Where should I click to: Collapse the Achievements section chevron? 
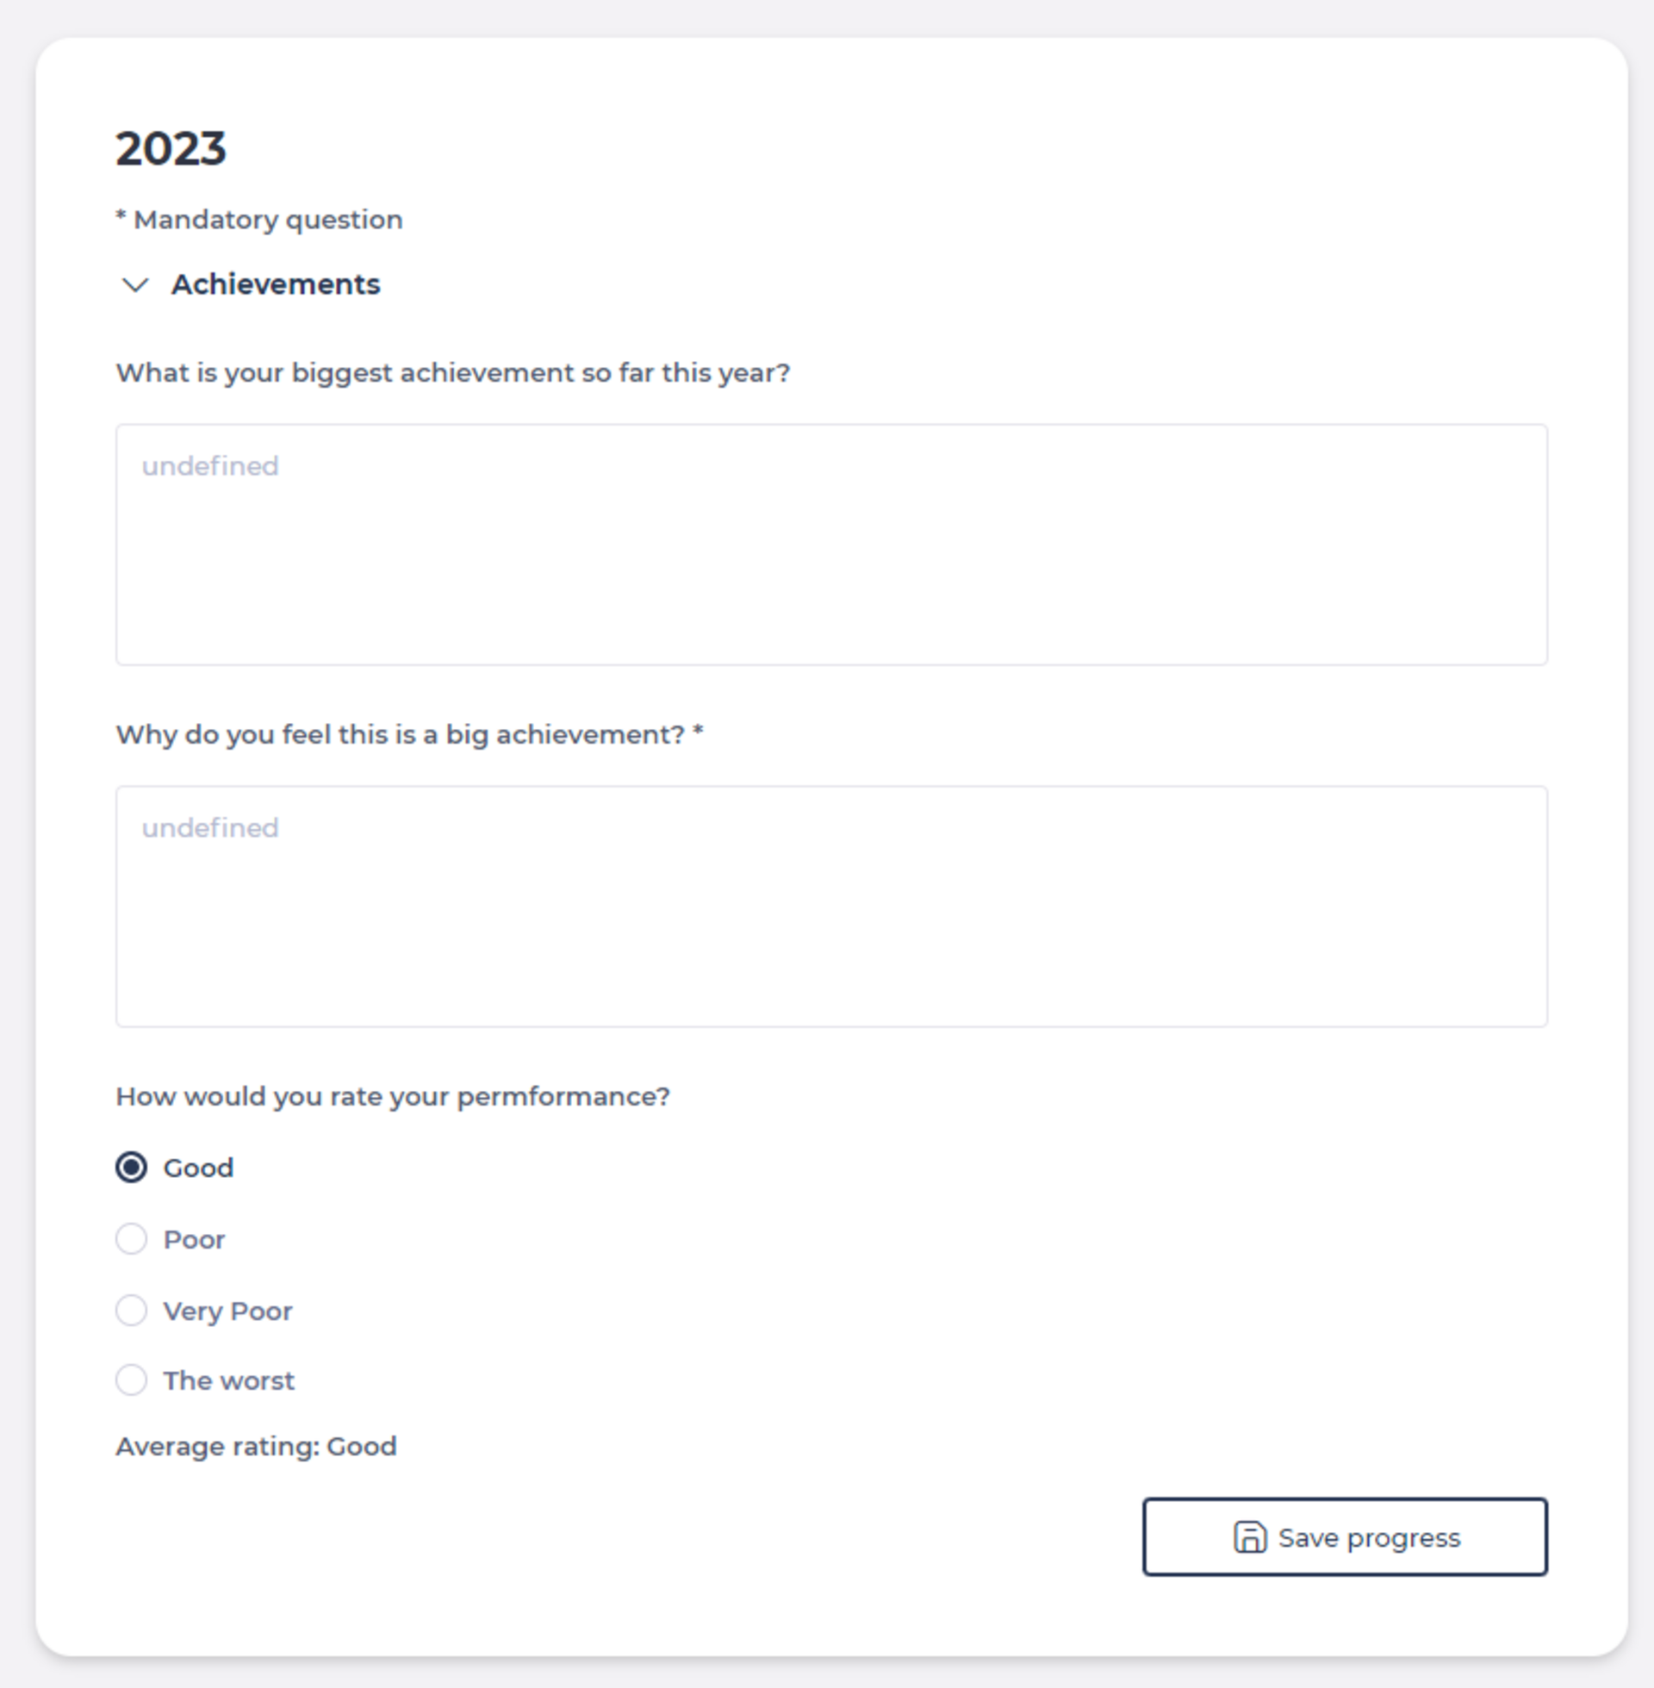[135, 285]
